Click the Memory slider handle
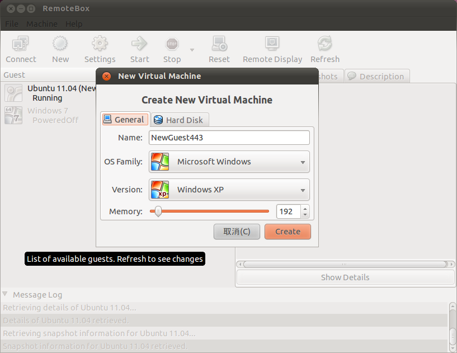The height and width of the screenshot is (353, 457). pyautogui.click(x=158, y=211)
